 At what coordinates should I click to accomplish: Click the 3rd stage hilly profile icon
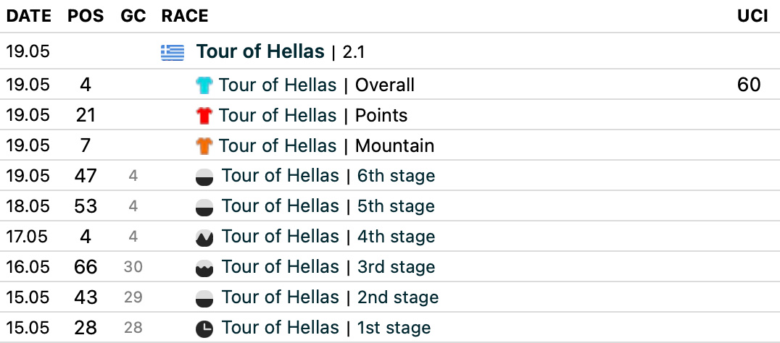(x=205, y=268)
